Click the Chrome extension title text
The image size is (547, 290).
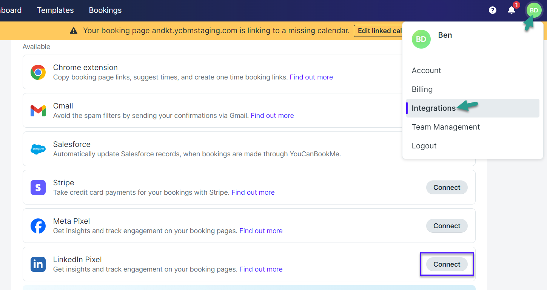point(85,67)
